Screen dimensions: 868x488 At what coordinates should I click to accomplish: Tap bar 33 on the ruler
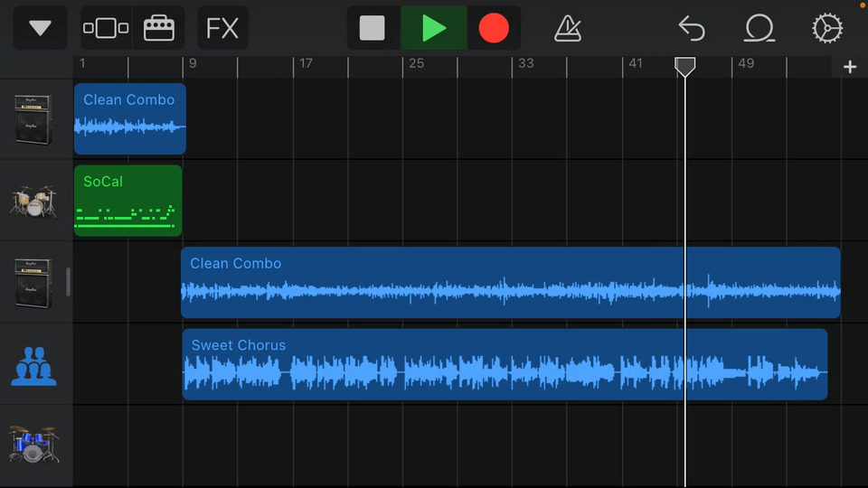coord(526,63)
